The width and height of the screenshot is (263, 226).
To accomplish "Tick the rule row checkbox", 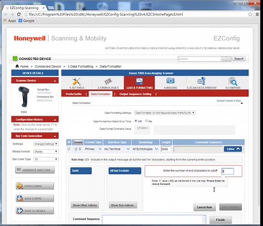I will 69,149.
